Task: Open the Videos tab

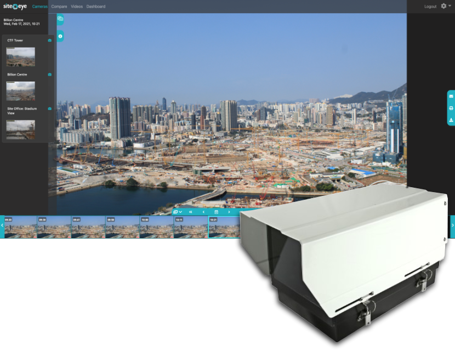Action: pos(77,7)
